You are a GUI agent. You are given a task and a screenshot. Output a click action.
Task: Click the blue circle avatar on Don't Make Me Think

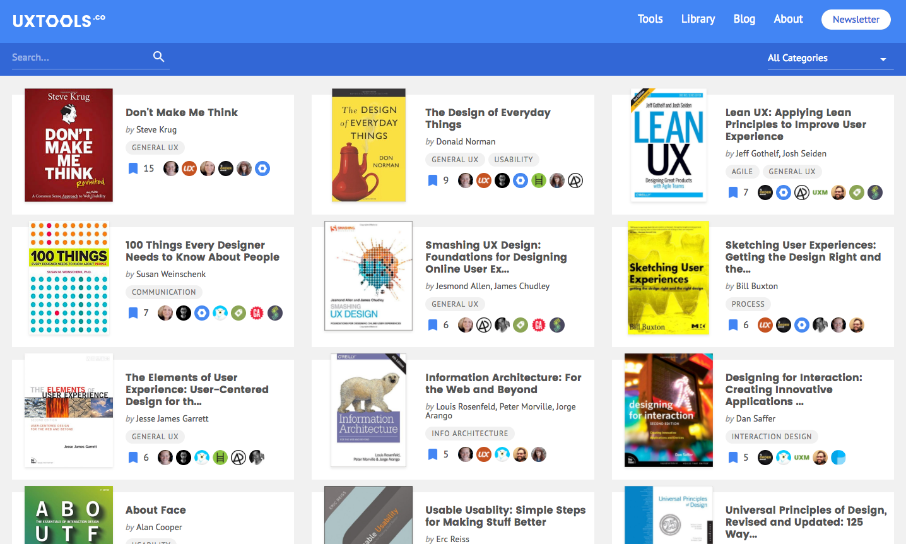pyautogui.click(x=262, y=169)
